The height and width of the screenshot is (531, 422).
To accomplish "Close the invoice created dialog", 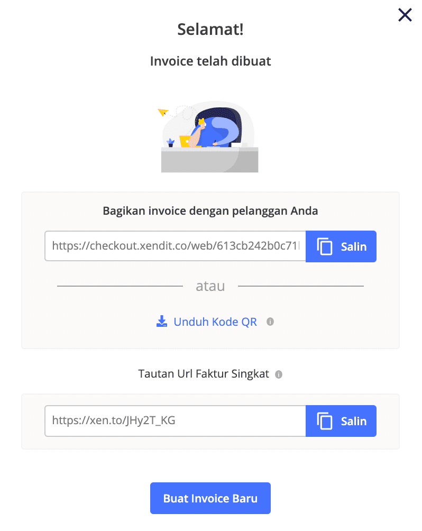I will 405,15.
